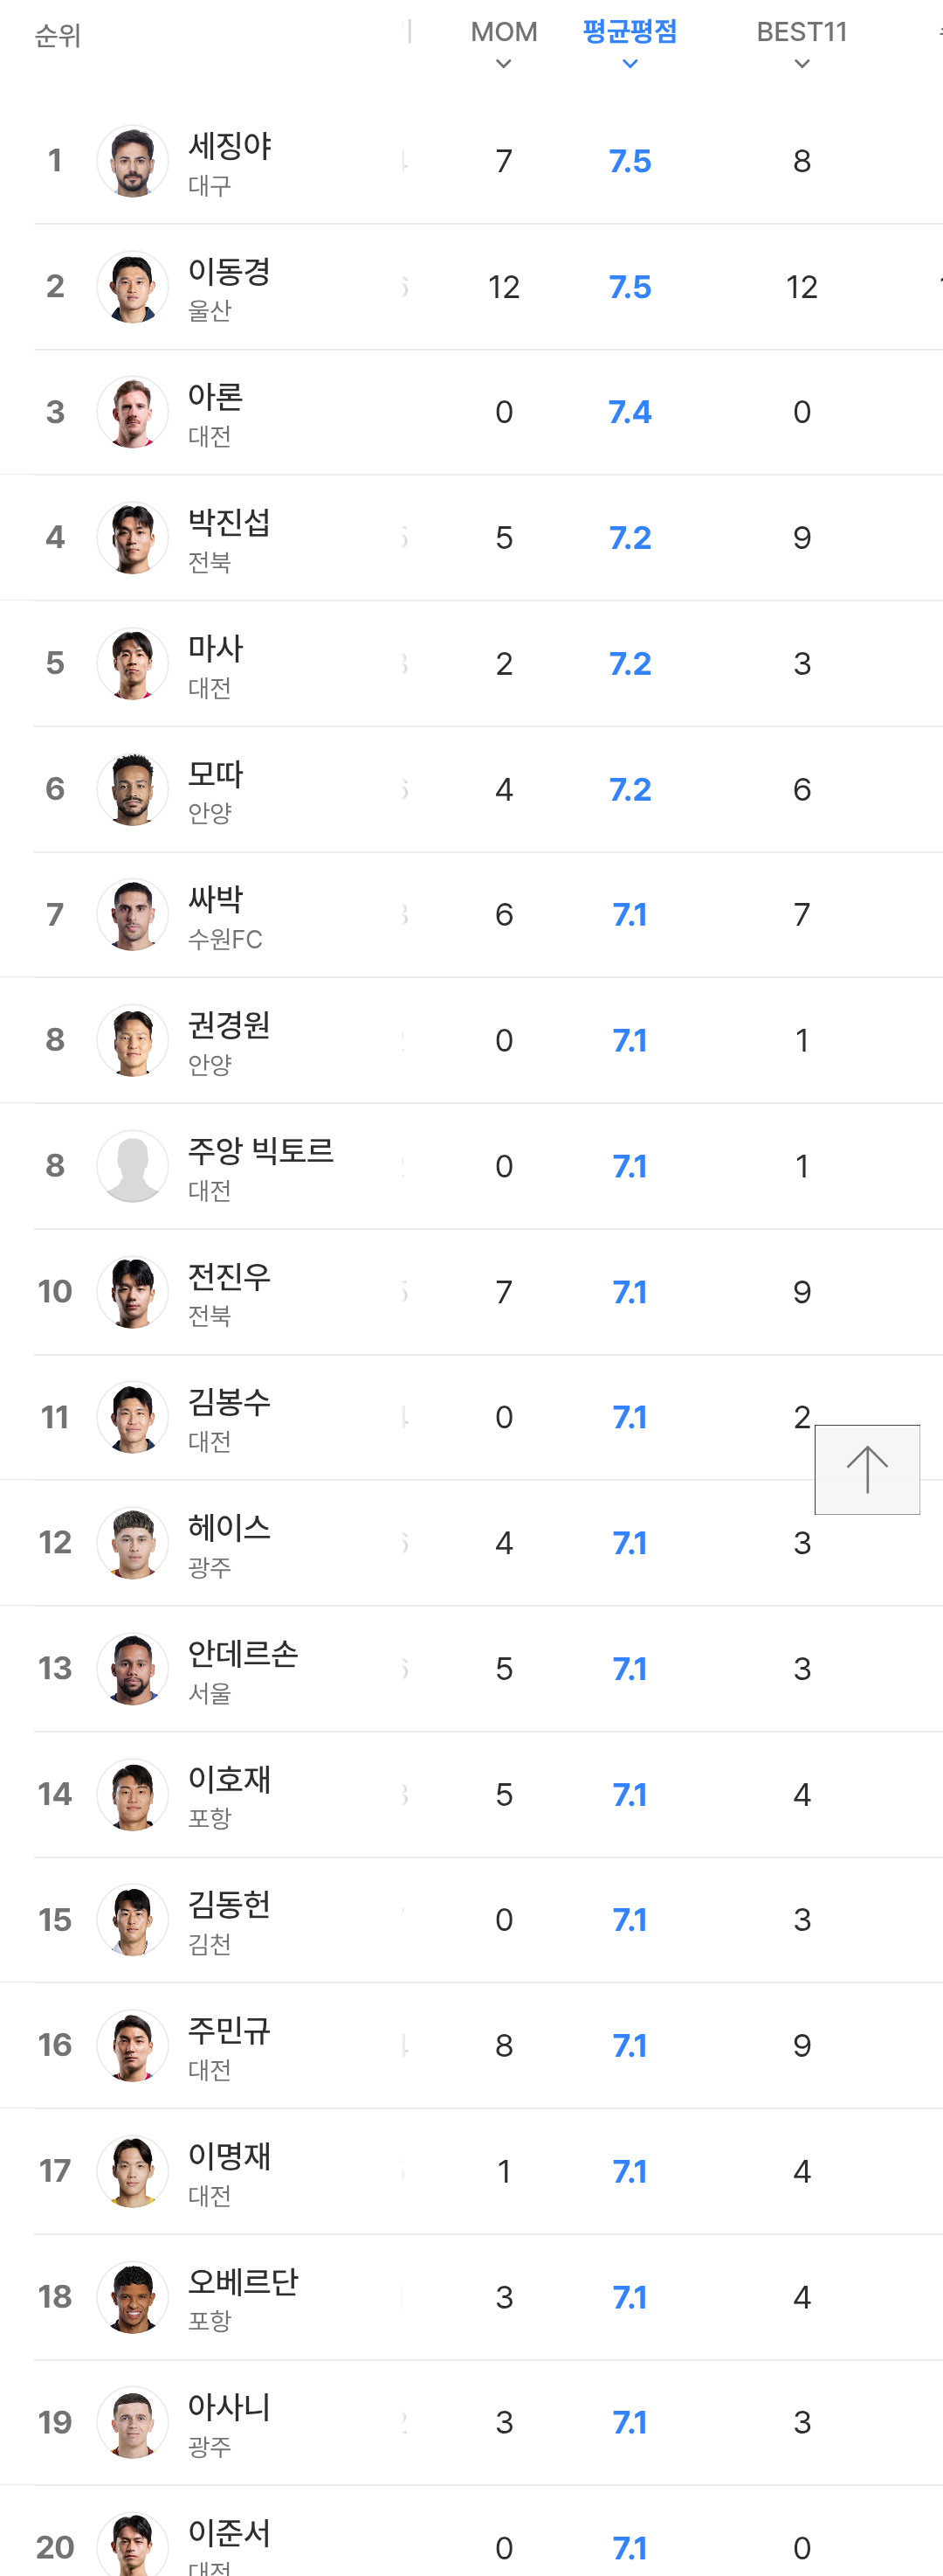
Task: Select the MOM column header
Action: pyautogui.click(x=504, y=32)
